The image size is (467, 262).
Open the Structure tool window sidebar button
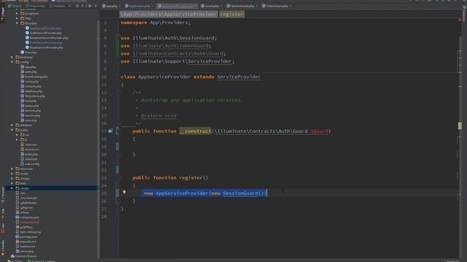pyautogui.click(x=3, y=196)
